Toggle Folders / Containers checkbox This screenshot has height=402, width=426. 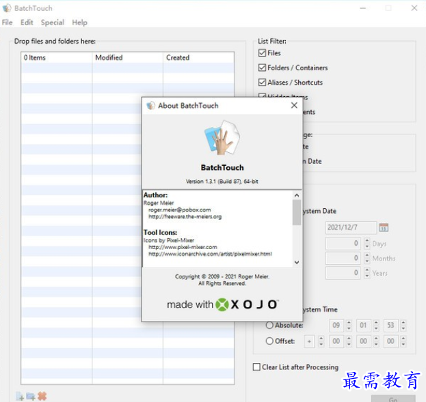point(262,68)
